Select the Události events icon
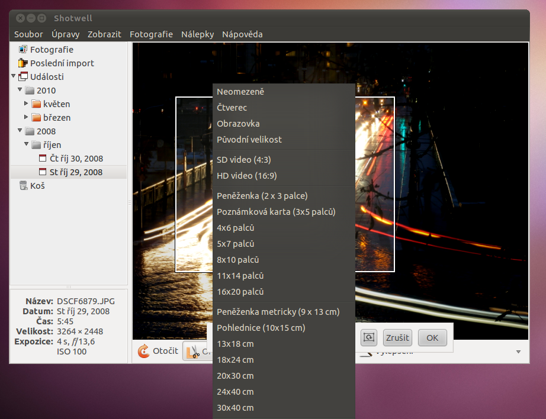 click(x=24, y=77)
